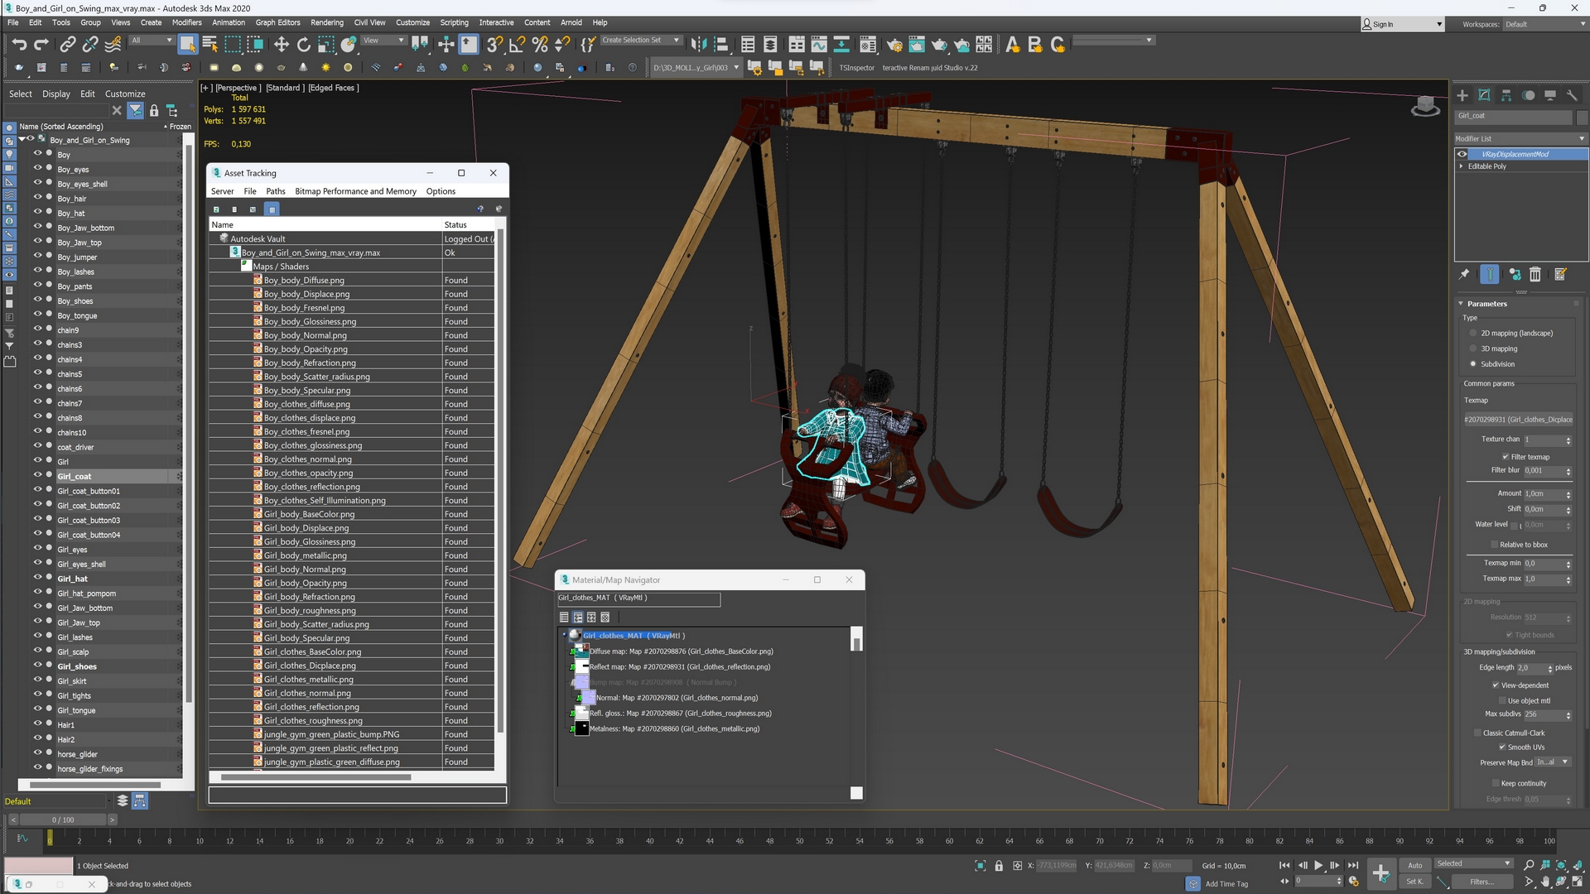Switch to the Hierarchy command panel tab
Screen dimensions: 1590x894
click(1506, 95)
